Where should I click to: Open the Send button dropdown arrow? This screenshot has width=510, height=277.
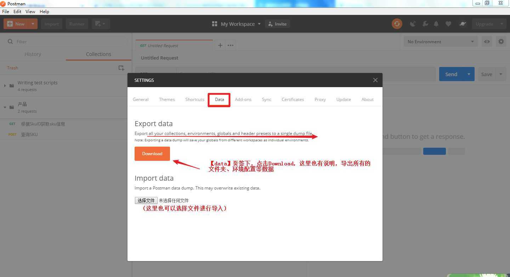click(x=469, y=74)
